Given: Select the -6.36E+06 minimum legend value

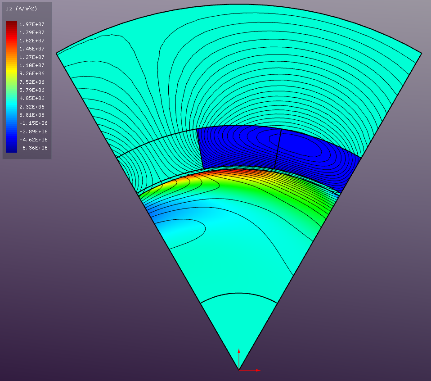Looking at the screenshot, I should [x=31, y=148].
